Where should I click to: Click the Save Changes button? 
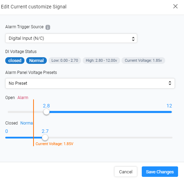(160, 172)
